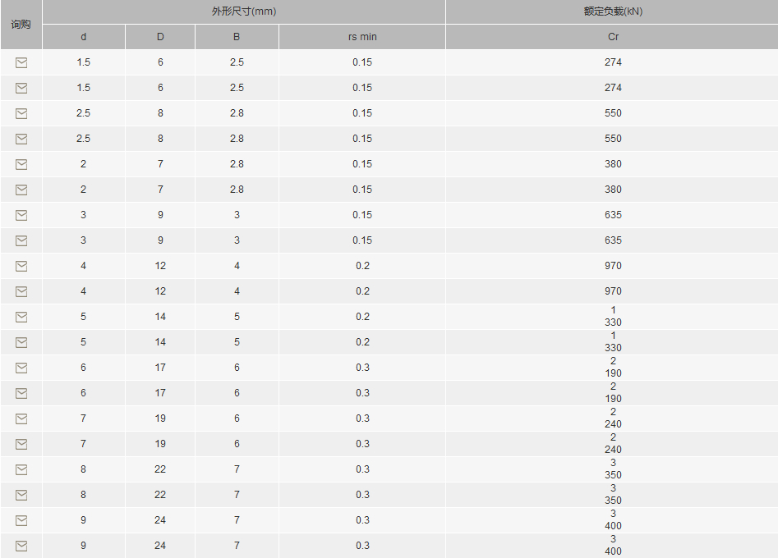This screenshot has width=778, height=558.
Task: Click the envelope icon in the first Cr 550 row
Action: point(21,113)
